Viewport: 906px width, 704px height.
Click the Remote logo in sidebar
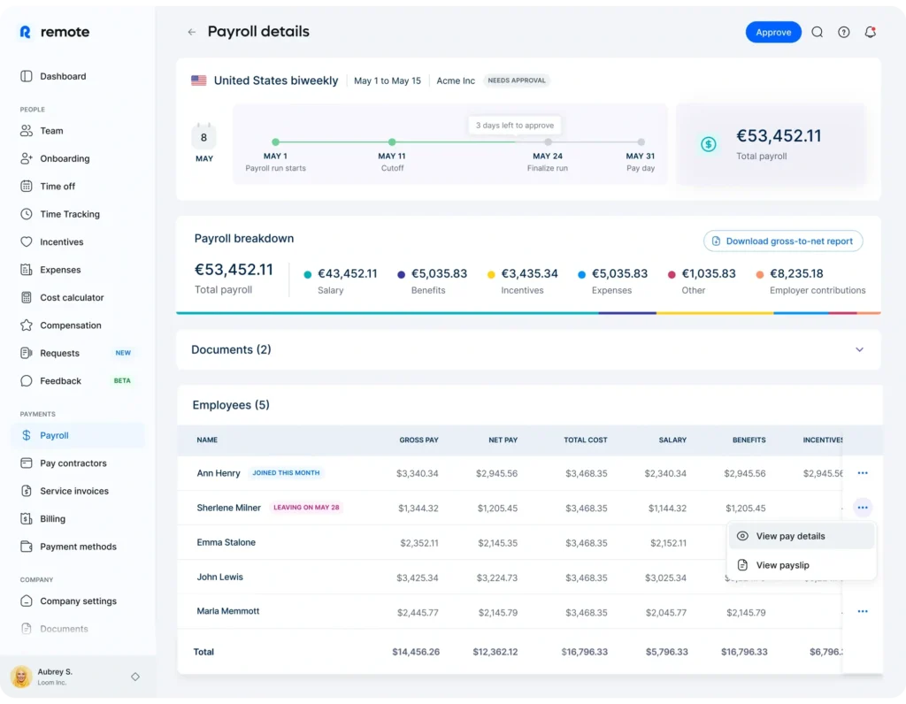tap(54, 32)
